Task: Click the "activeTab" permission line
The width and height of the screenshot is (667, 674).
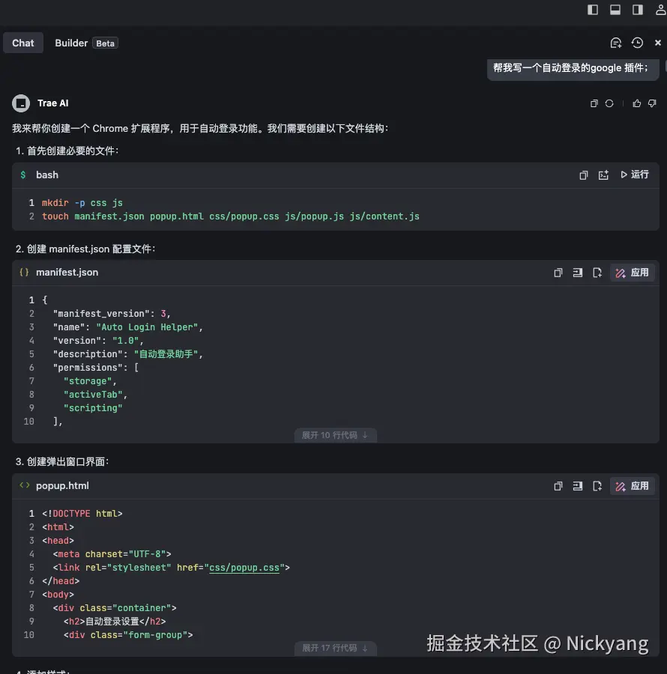Action: pos(95,394)
